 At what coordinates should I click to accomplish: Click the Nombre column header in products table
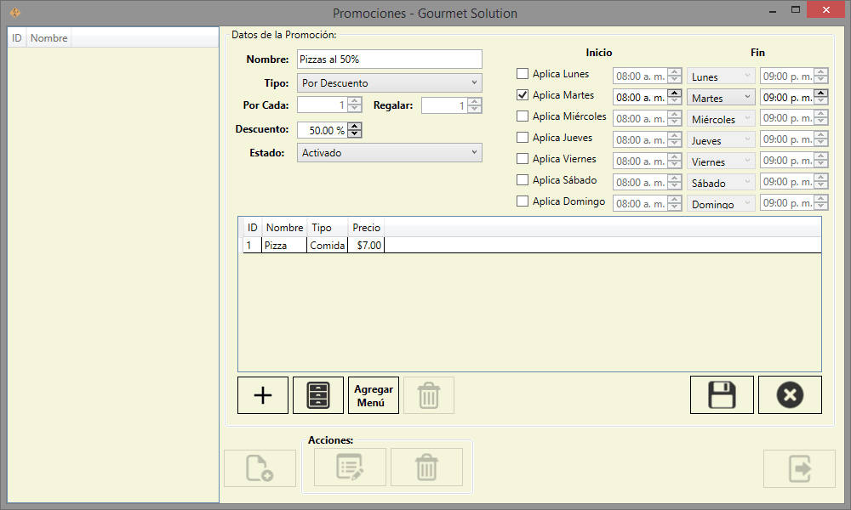(x=284, y=228)
